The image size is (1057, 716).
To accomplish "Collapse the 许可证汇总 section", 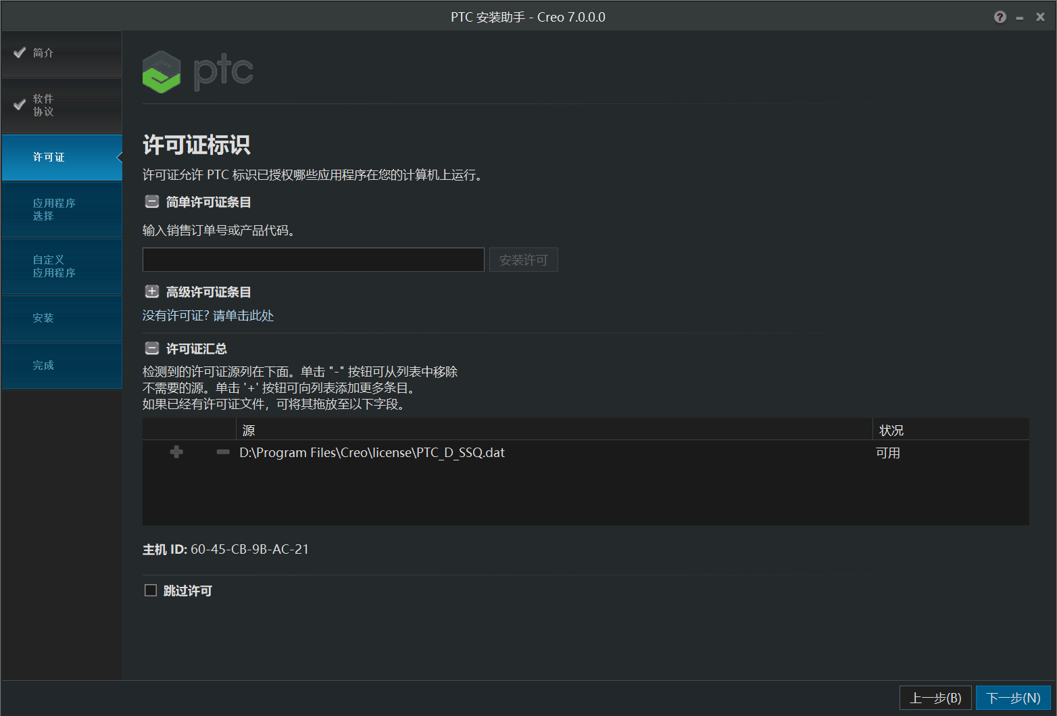I will coord(152,348).
